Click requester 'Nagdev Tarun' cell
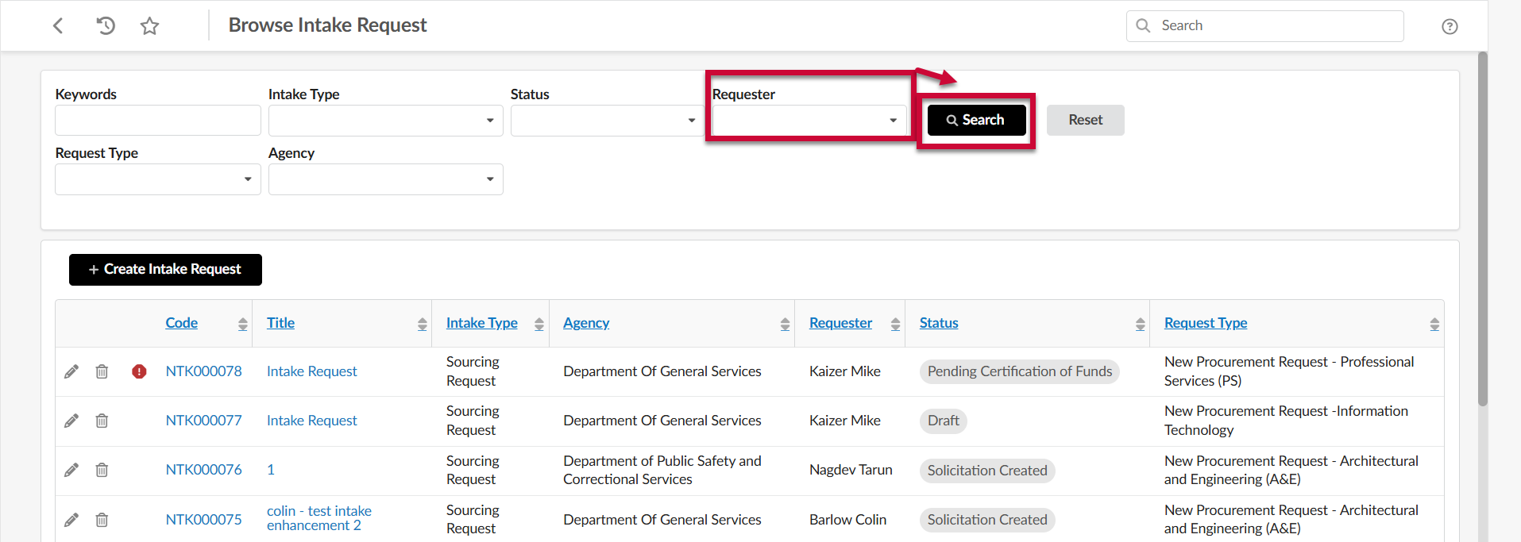The height and width of the screenshot is (542, 1521). (851, 470)
